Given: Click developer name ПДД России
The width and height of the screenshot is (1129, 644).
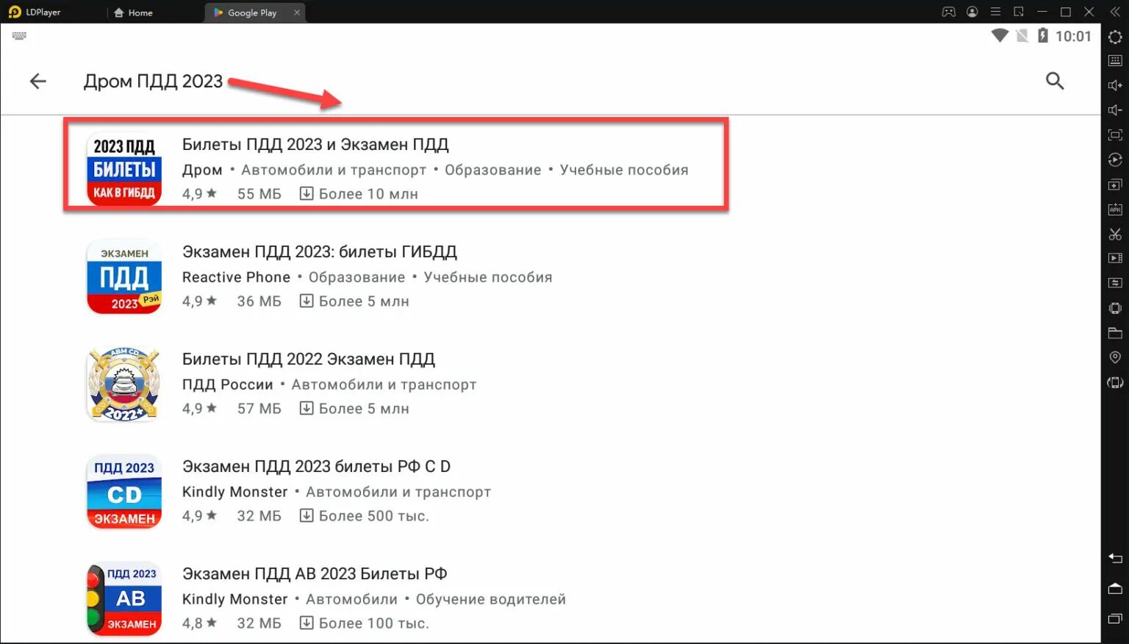Looking at the screenshot, I should pyautogui.click(x=227, y=384).
